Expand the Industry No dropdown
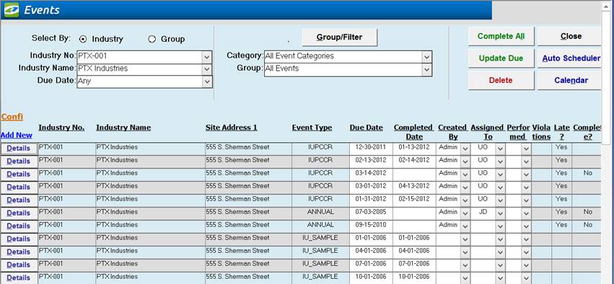 click(207, 57)
